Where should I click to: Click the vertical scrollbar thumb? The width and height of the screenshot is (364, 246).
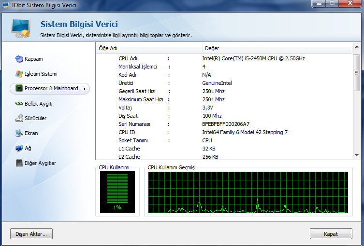(357, 73)
